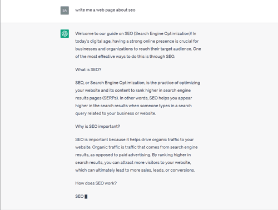This screenshot has width=278, height=210.
Task: Click the 'How does SEO work?' heading
Action: [96, 183]
